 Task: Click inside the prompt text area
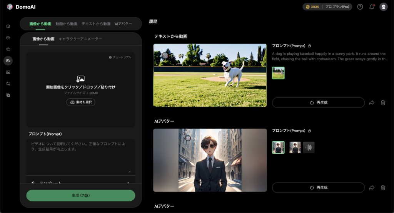[81, 156]
